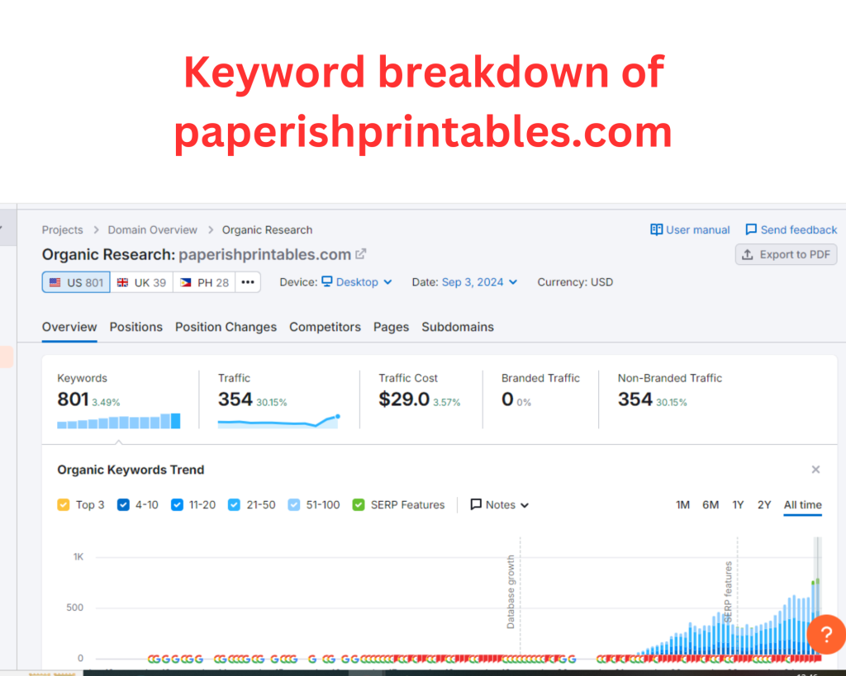Close the Organic Keywords Trend panel
This screenshot has width=846, height=676.
[x=815, y=470]
